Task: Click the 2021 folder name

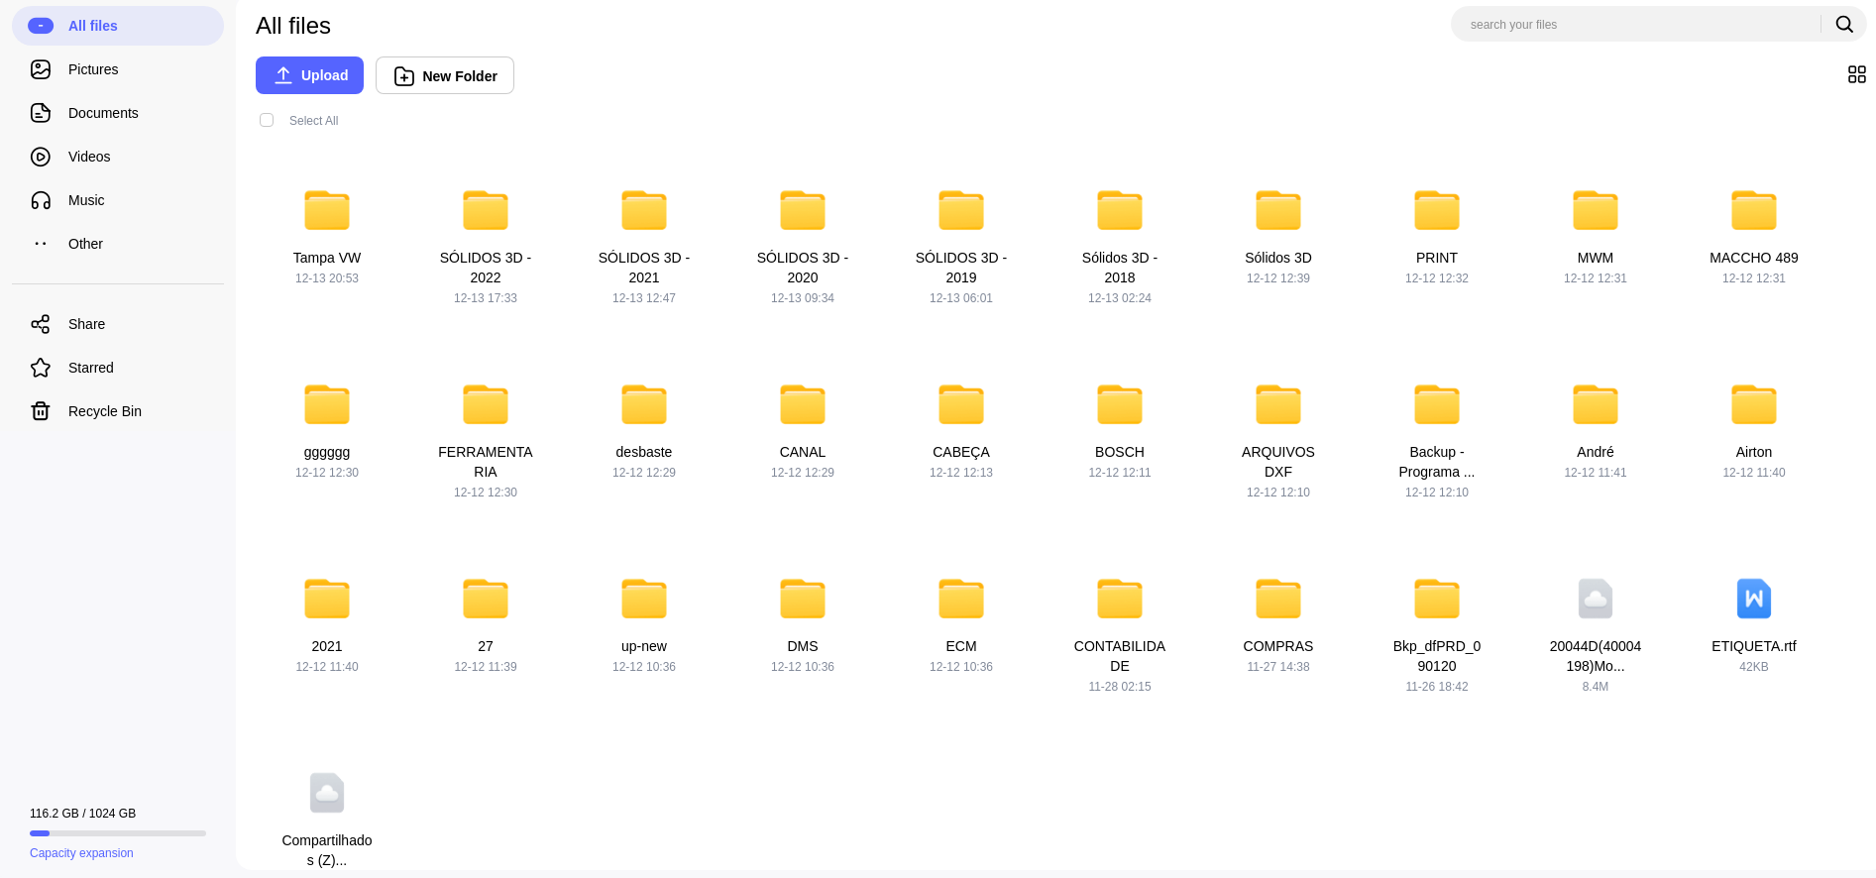Action: coord(327,646)
